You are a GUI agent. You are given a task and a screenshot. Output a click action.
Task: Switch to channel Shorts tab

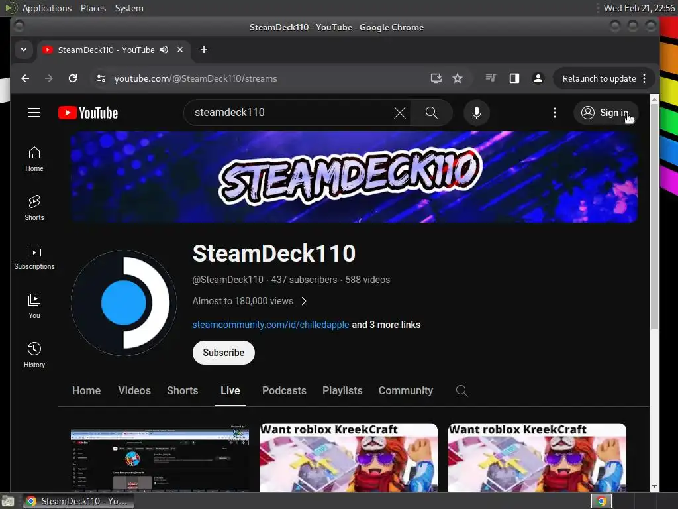coord(183,391)
